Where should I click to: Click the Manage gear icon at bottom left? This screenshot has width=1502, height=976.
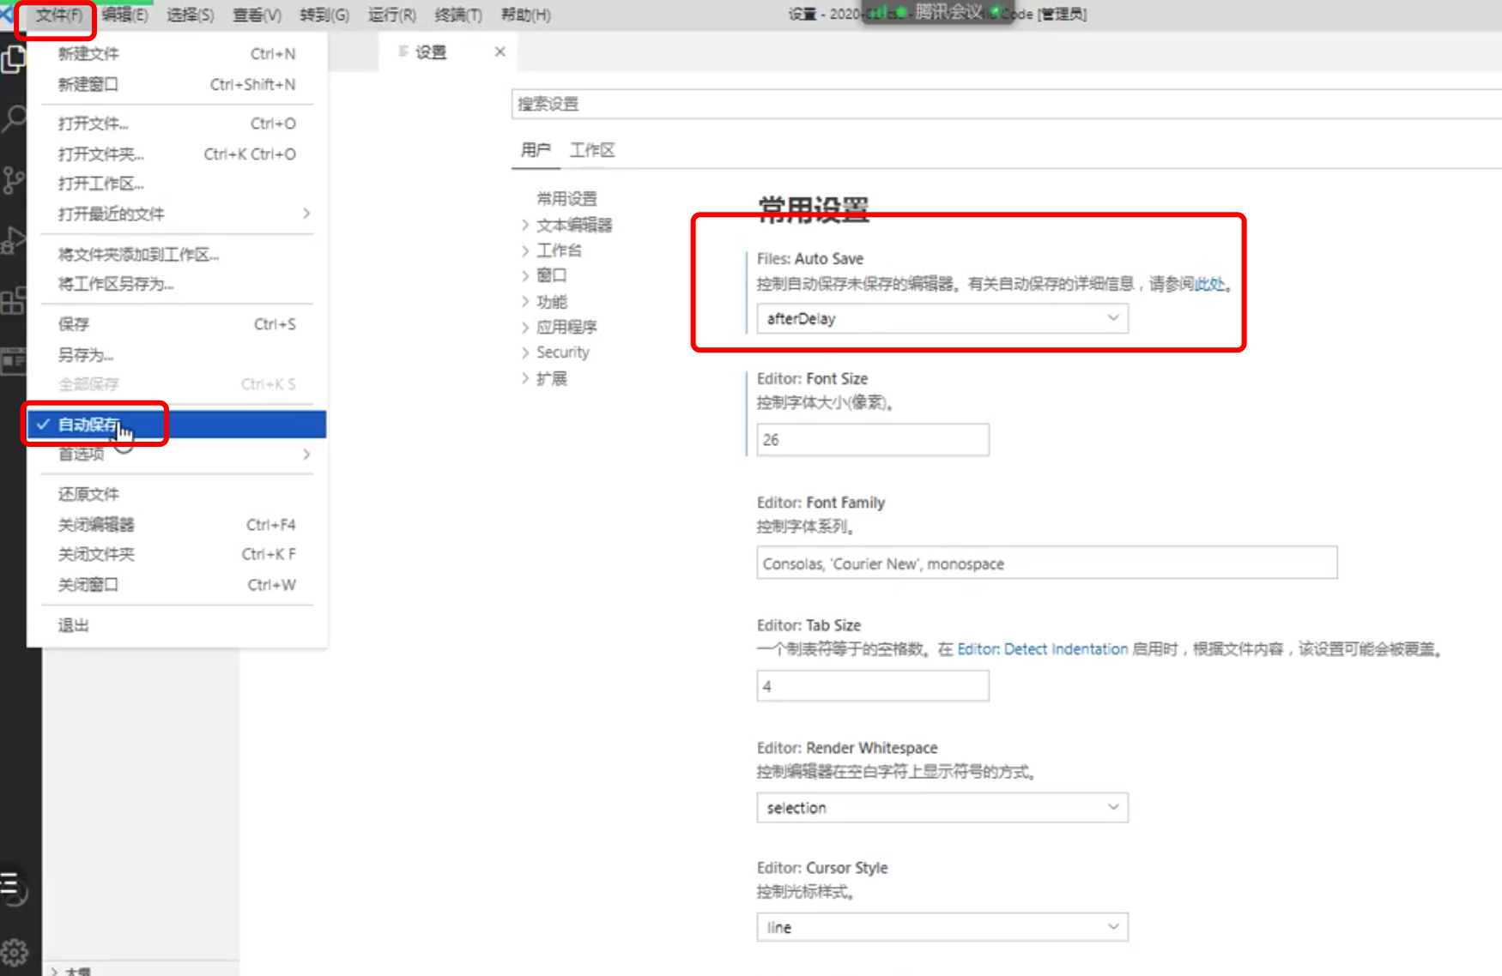14,950
